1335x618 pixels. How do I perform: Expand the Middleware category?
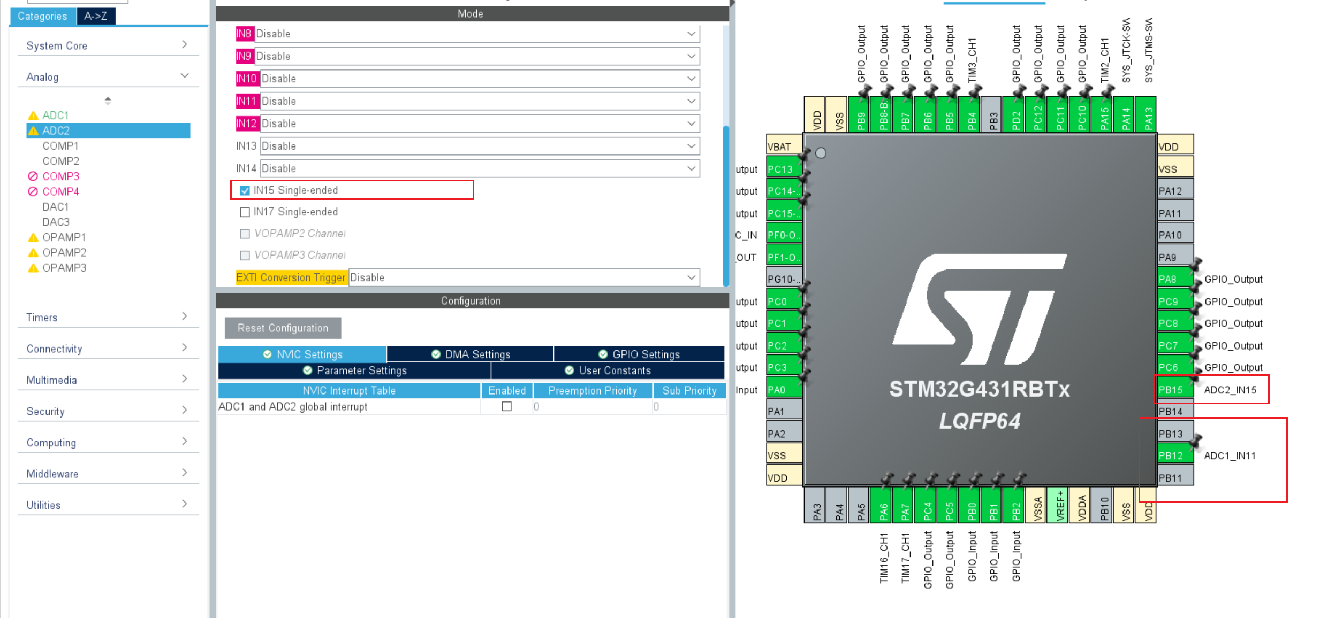click(x=108, y=474)
